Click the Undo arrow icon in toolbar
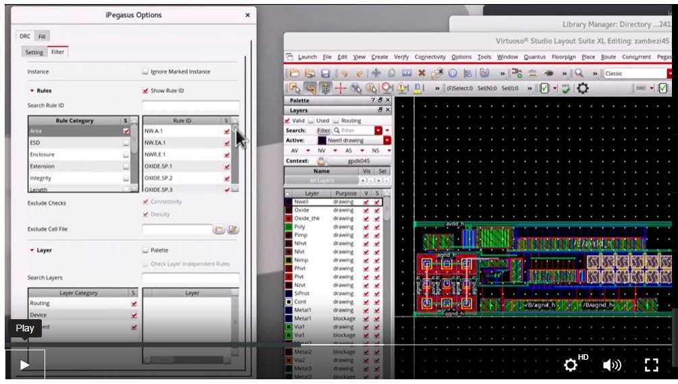 (x=344, y=73)
